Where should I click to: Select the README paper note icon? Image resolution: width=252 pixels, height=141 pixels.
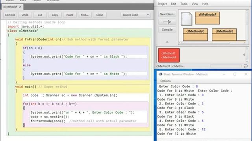click(x=186, y=19)
